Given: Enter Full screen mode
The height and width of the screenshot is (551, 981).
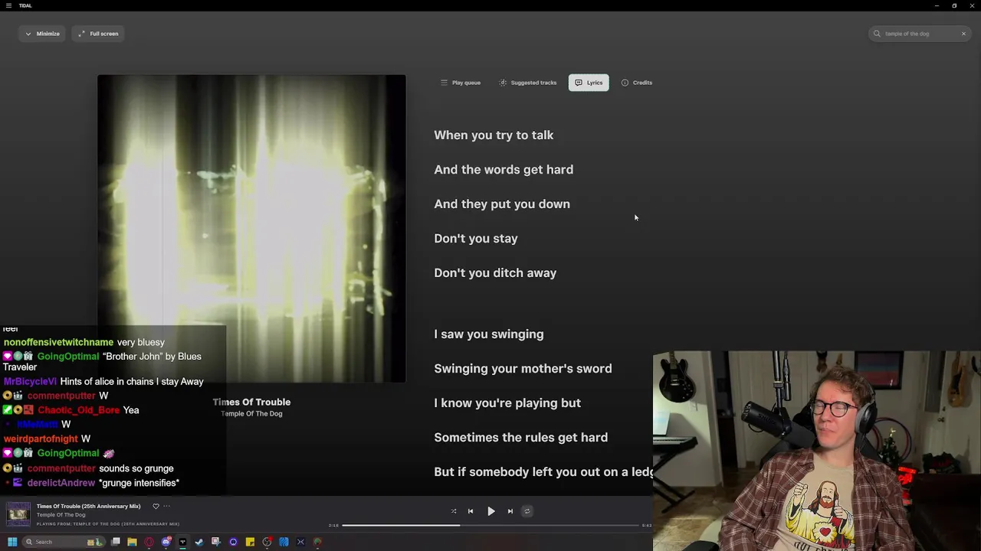Looking at the screenshot, I should click(98, 34).
